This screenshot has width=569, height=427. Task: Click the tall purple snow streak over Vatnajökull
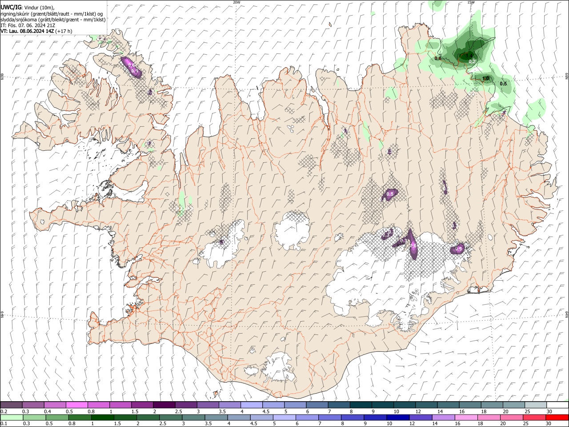[x=412, y=244]
